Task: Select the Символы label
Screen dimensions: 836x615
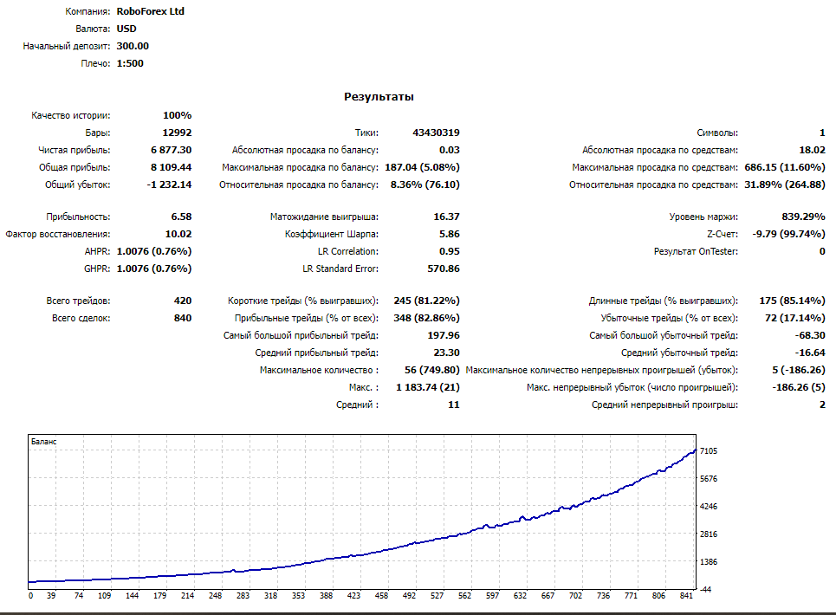Action: pyautogui.click(x=717, y=133)
